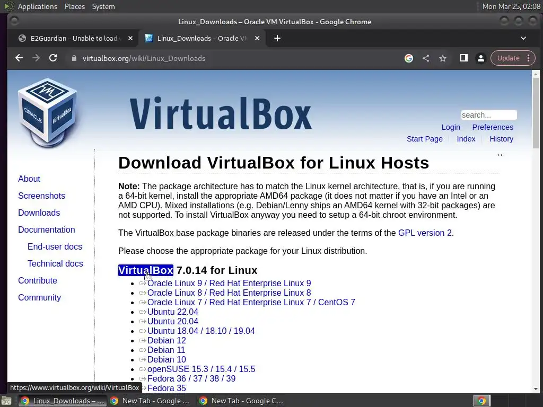This screenshot has width=543, height=407.
Task: Download the Ubuntu 20.04 package
Action: pyautogui.click(x=172, y=322)
